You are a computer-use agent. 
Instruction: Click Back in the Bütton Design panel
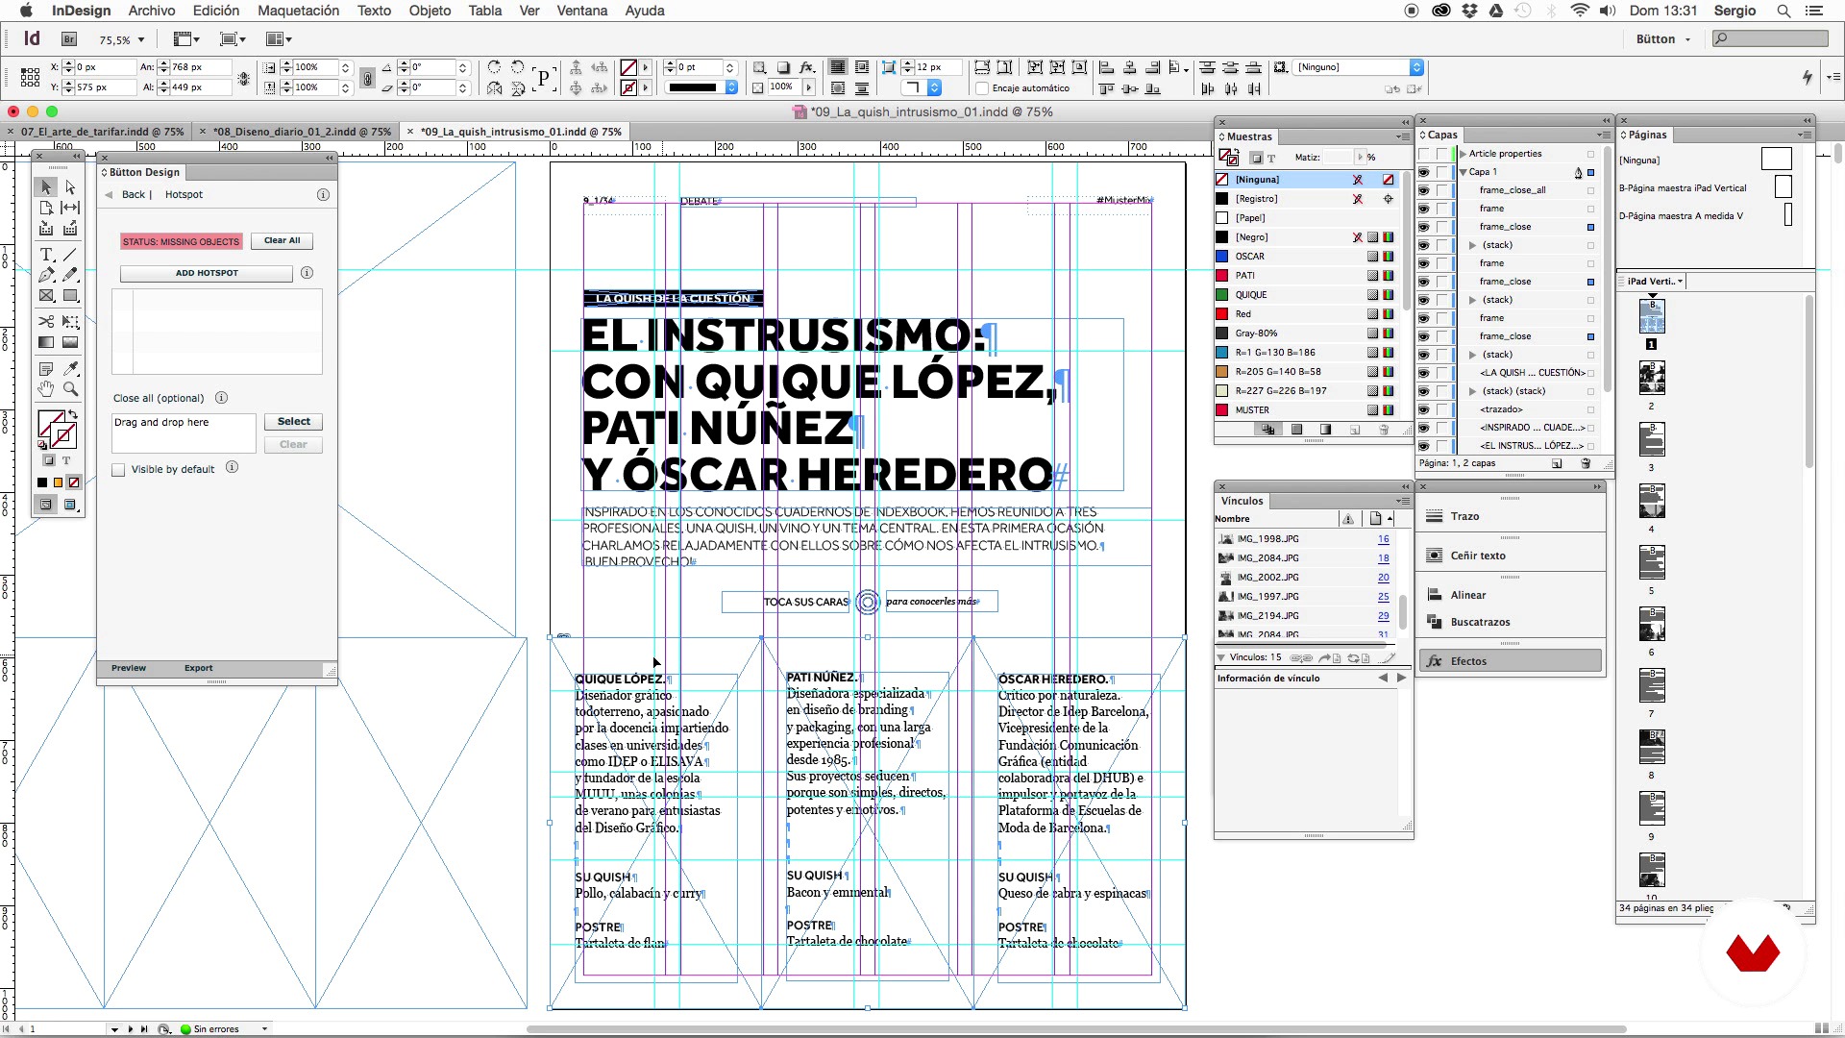(134, 194)
